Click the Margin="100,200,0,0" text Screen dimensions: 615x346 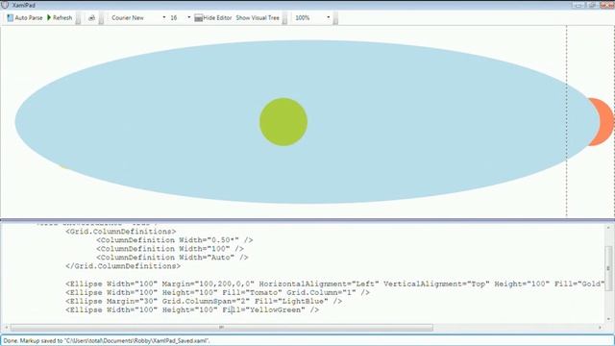pos(209,284)
